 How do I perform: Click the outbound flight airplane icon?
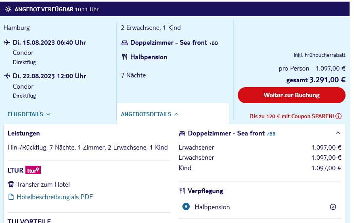tap(7, 42)
